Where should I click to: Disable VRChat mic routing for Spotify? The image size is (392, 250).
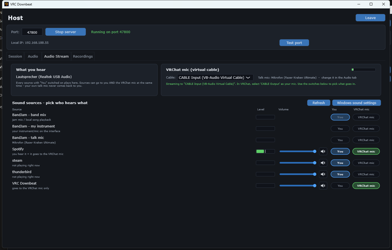click(x=366, y=151)
